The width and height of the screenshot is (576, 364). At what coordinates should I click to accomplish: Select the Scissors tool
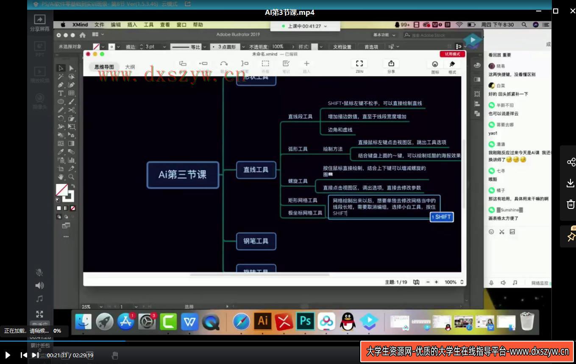pos(71,110)
